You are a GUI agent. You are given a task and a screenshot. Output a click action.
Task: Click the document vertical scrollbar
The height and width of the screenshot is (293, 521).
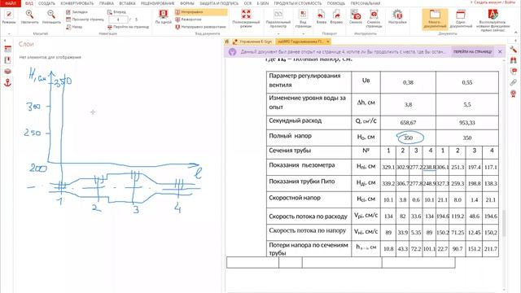pyautogui.click(x=504, y=223)
